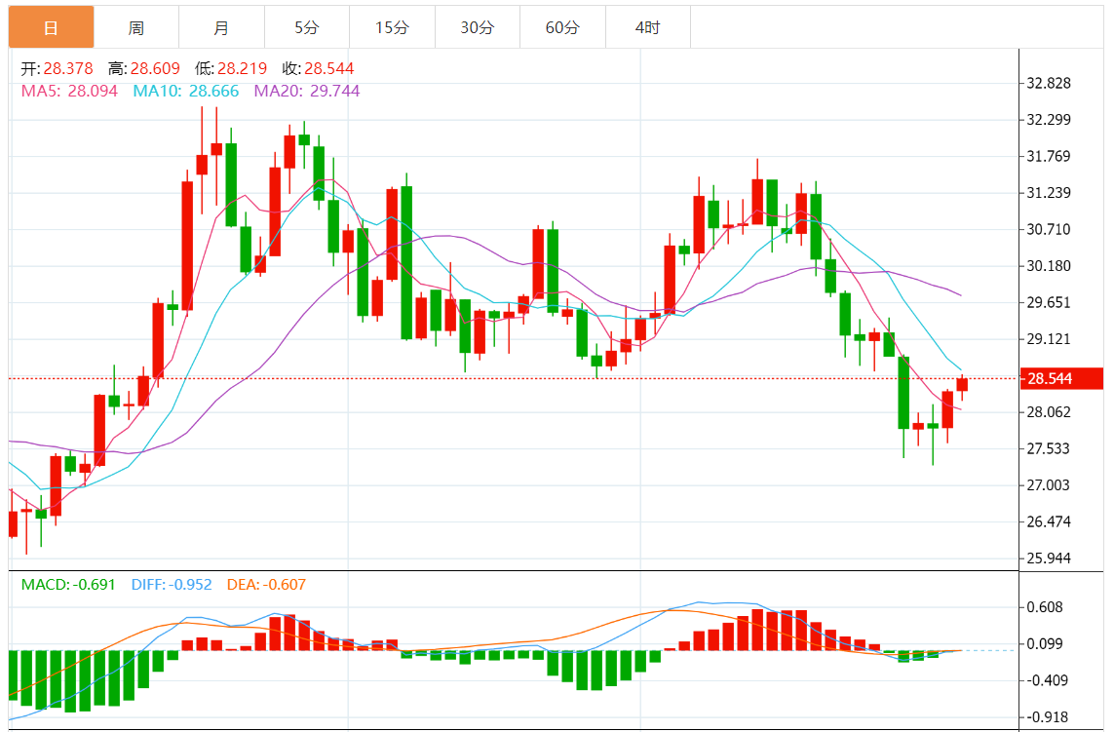Click the red 28.544 current price label
Screen dimensions: 1114x732
point(1061,379)
